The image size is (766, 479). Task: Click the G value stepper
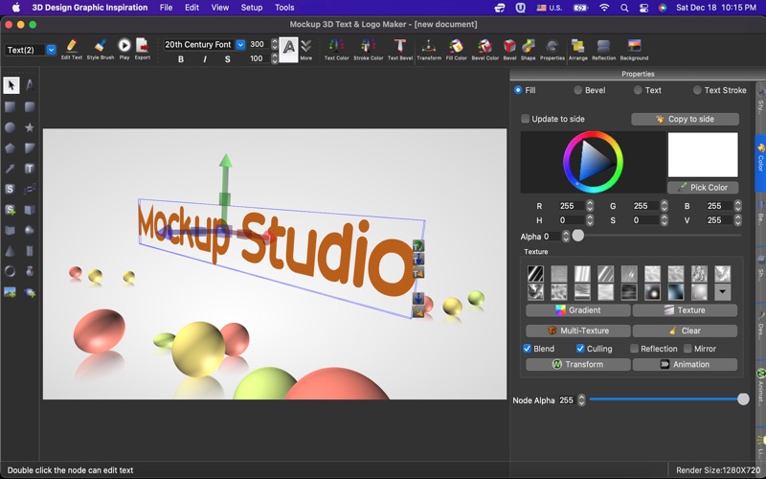[x=664, y=206]
